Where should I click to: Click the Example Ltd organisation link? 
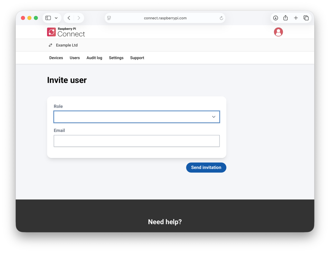67,45
